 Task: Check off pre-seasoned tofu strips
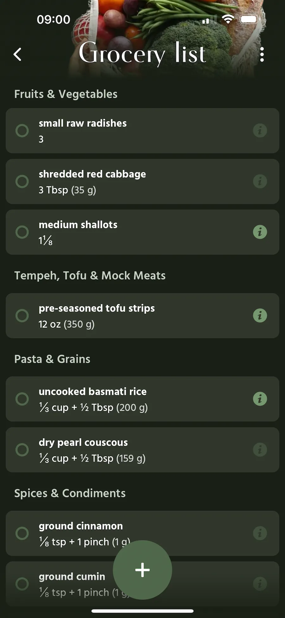tap(22, 315)
